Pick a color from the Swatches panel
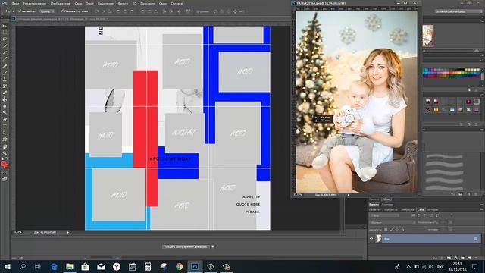Screen dimensions: 485x273 click(452, 73)
